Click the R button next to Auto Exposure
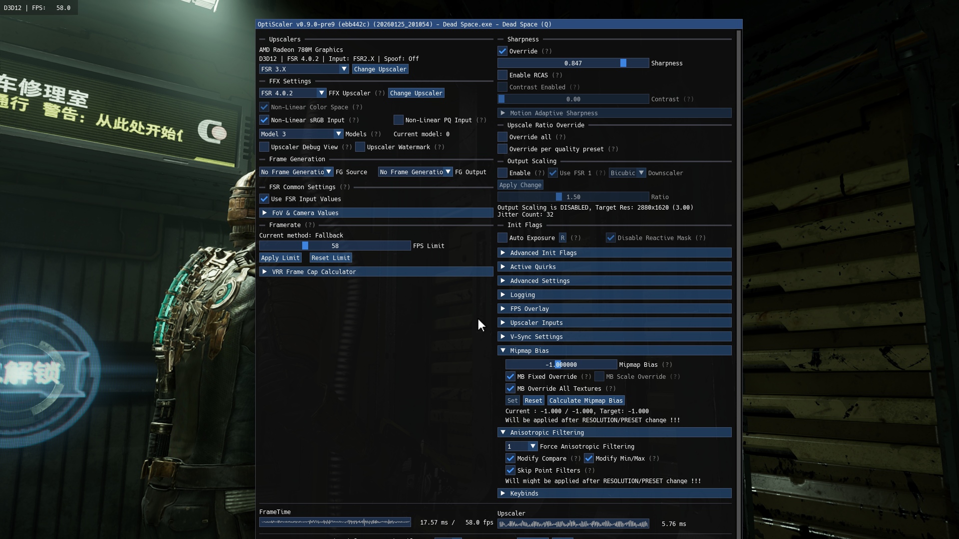 click(562, 238)
